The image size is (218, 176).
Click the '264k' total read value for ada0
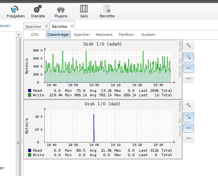[155, 91]
